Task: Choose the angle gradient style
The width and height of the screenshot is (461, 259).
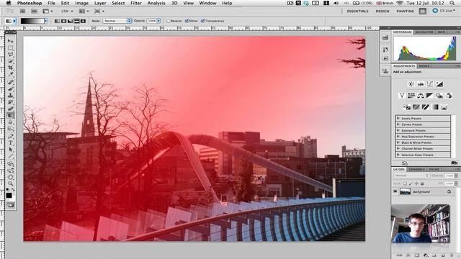Action: pos(71,21)
